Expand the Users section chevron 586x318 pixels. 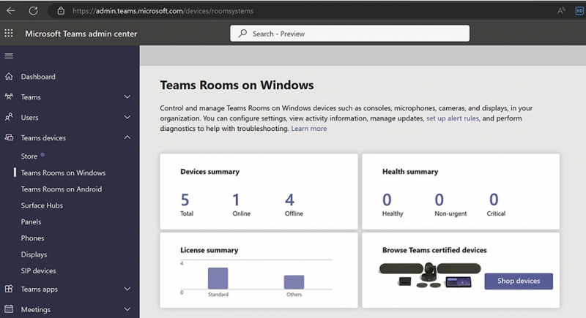point(127,117)
